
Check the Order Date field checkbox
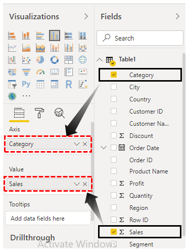click(114, 148)
